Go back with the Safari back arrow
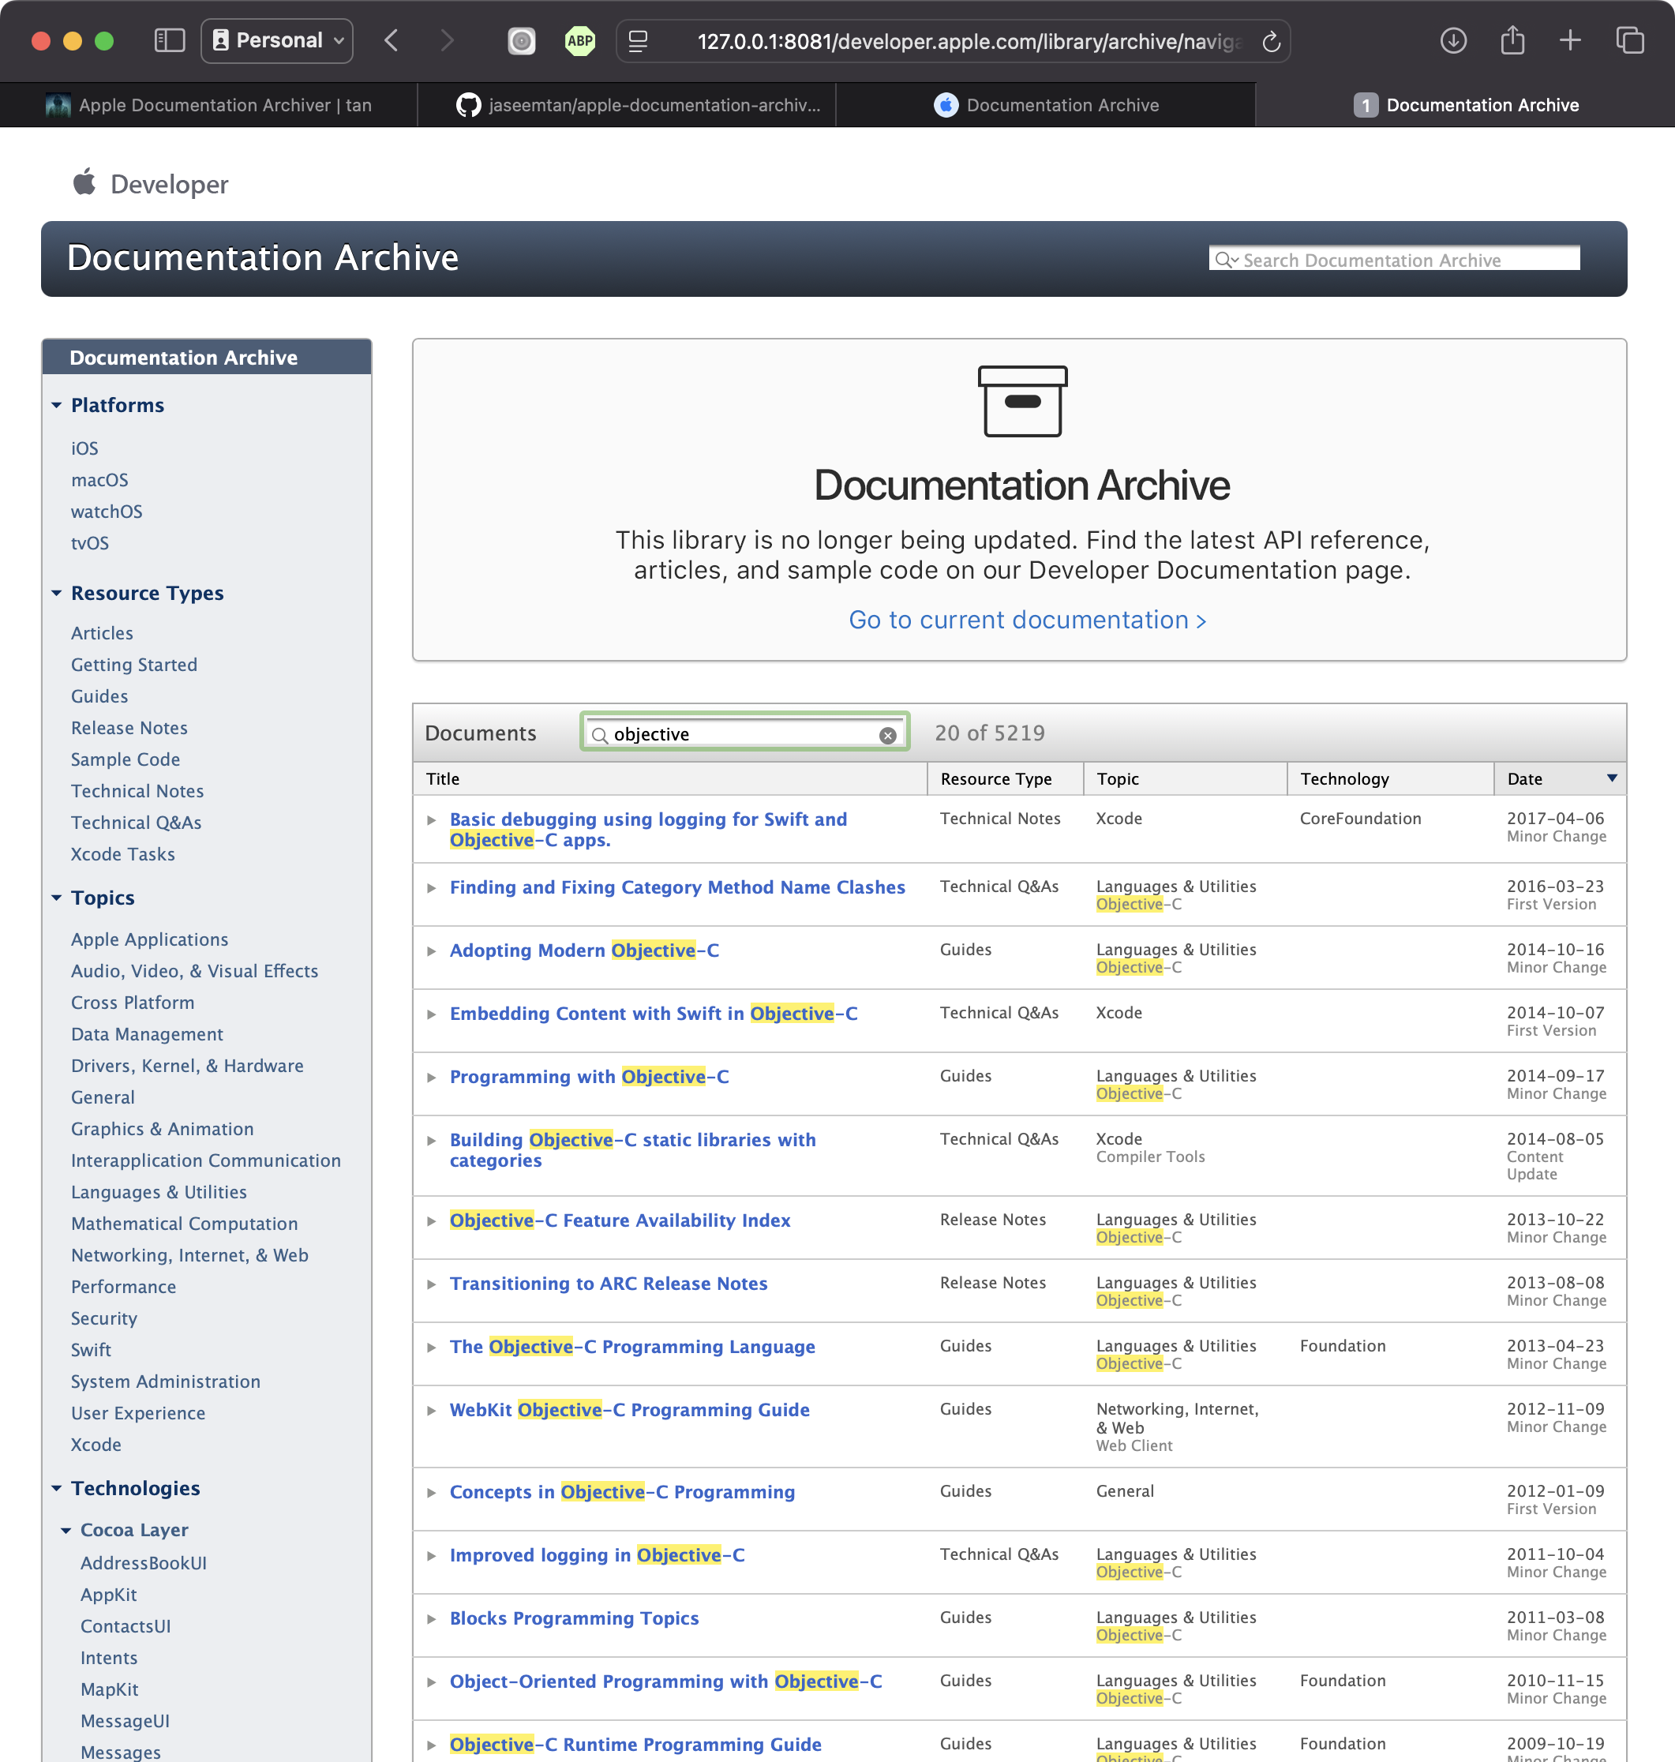Screen dimensions: 1675x1762 (x=391, y=41)
